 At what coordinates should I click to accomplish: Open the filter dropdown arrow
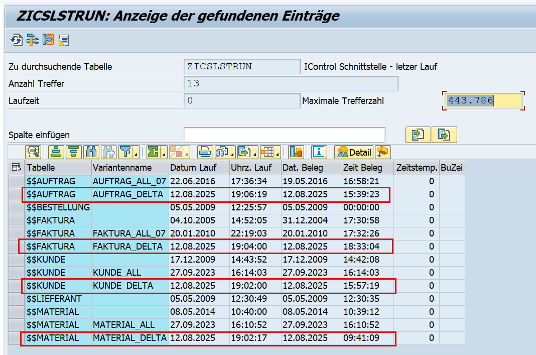pos(136,153)
